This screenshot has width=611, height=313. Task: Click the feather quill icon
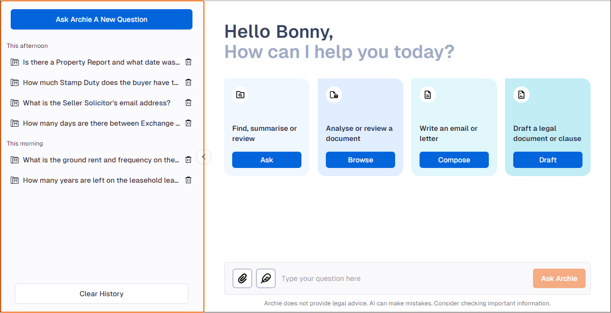[266, 278]
